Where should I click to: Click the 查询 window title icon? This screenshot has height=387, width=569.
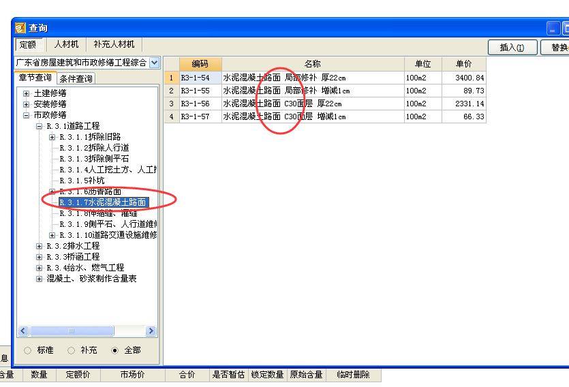point(20,28)
